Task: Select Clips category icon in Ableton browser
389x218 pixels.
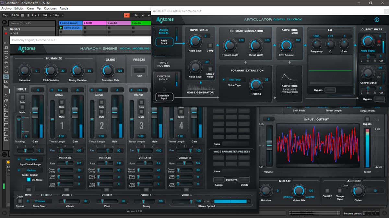Action: [x=6, y=81]
